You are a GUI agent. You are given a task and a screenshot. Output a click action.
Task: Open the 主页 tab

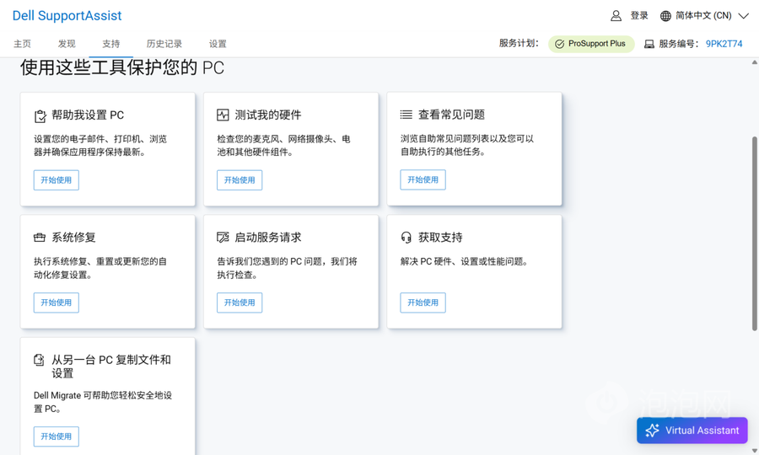22,44
